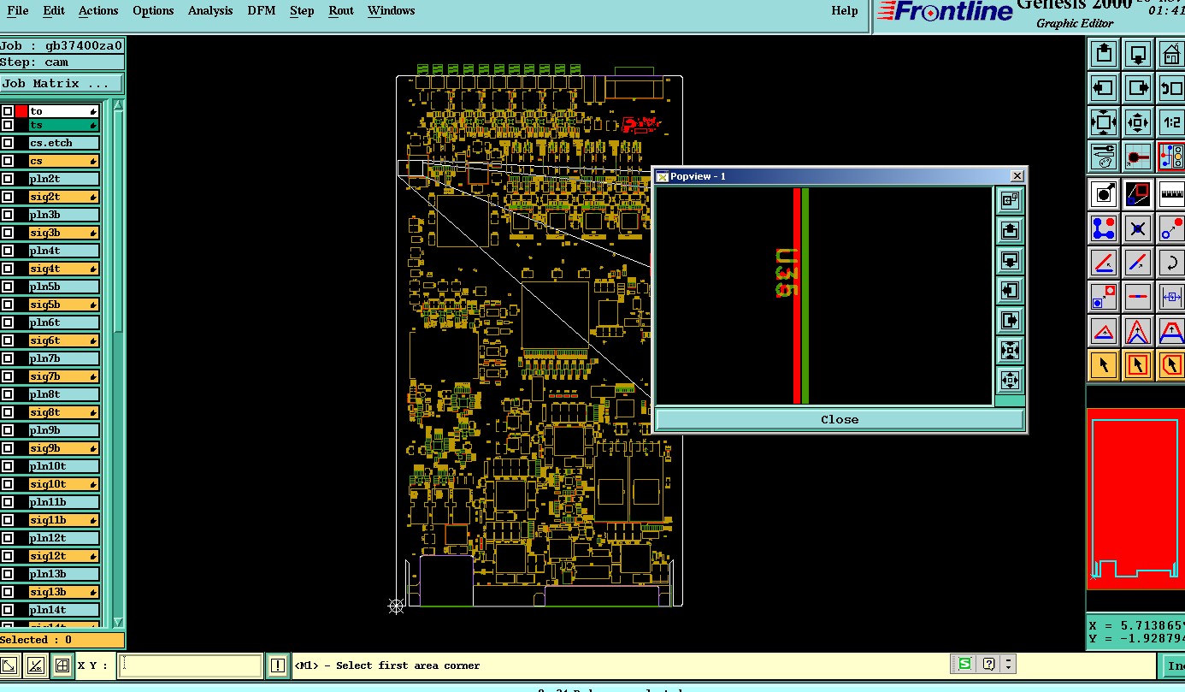Click the grid crosshair icon on bottom bar
This screenshot has width=1185, height=692.
pos(62,665)
